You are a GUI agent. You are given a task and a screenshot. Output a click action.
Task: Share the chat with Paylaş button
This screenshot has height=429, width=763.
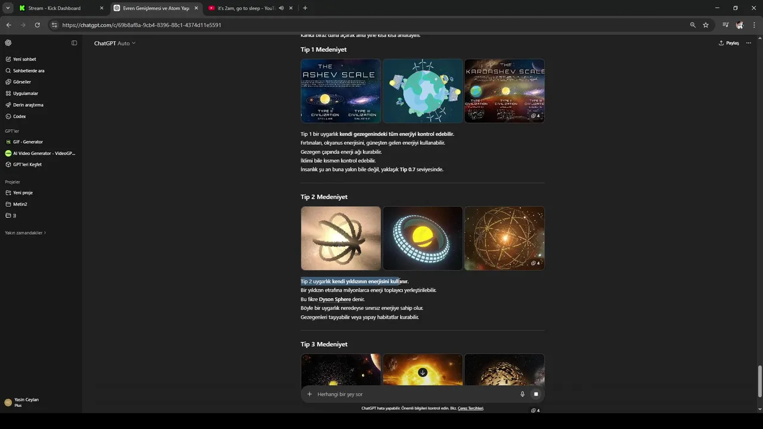(x=728, y=43)
